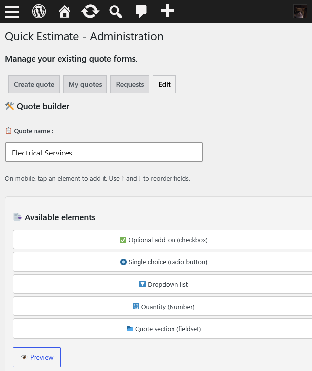Open the comments speech bubble icon
The height and width of the screenshot is (371, 312).
click(141, 12)
